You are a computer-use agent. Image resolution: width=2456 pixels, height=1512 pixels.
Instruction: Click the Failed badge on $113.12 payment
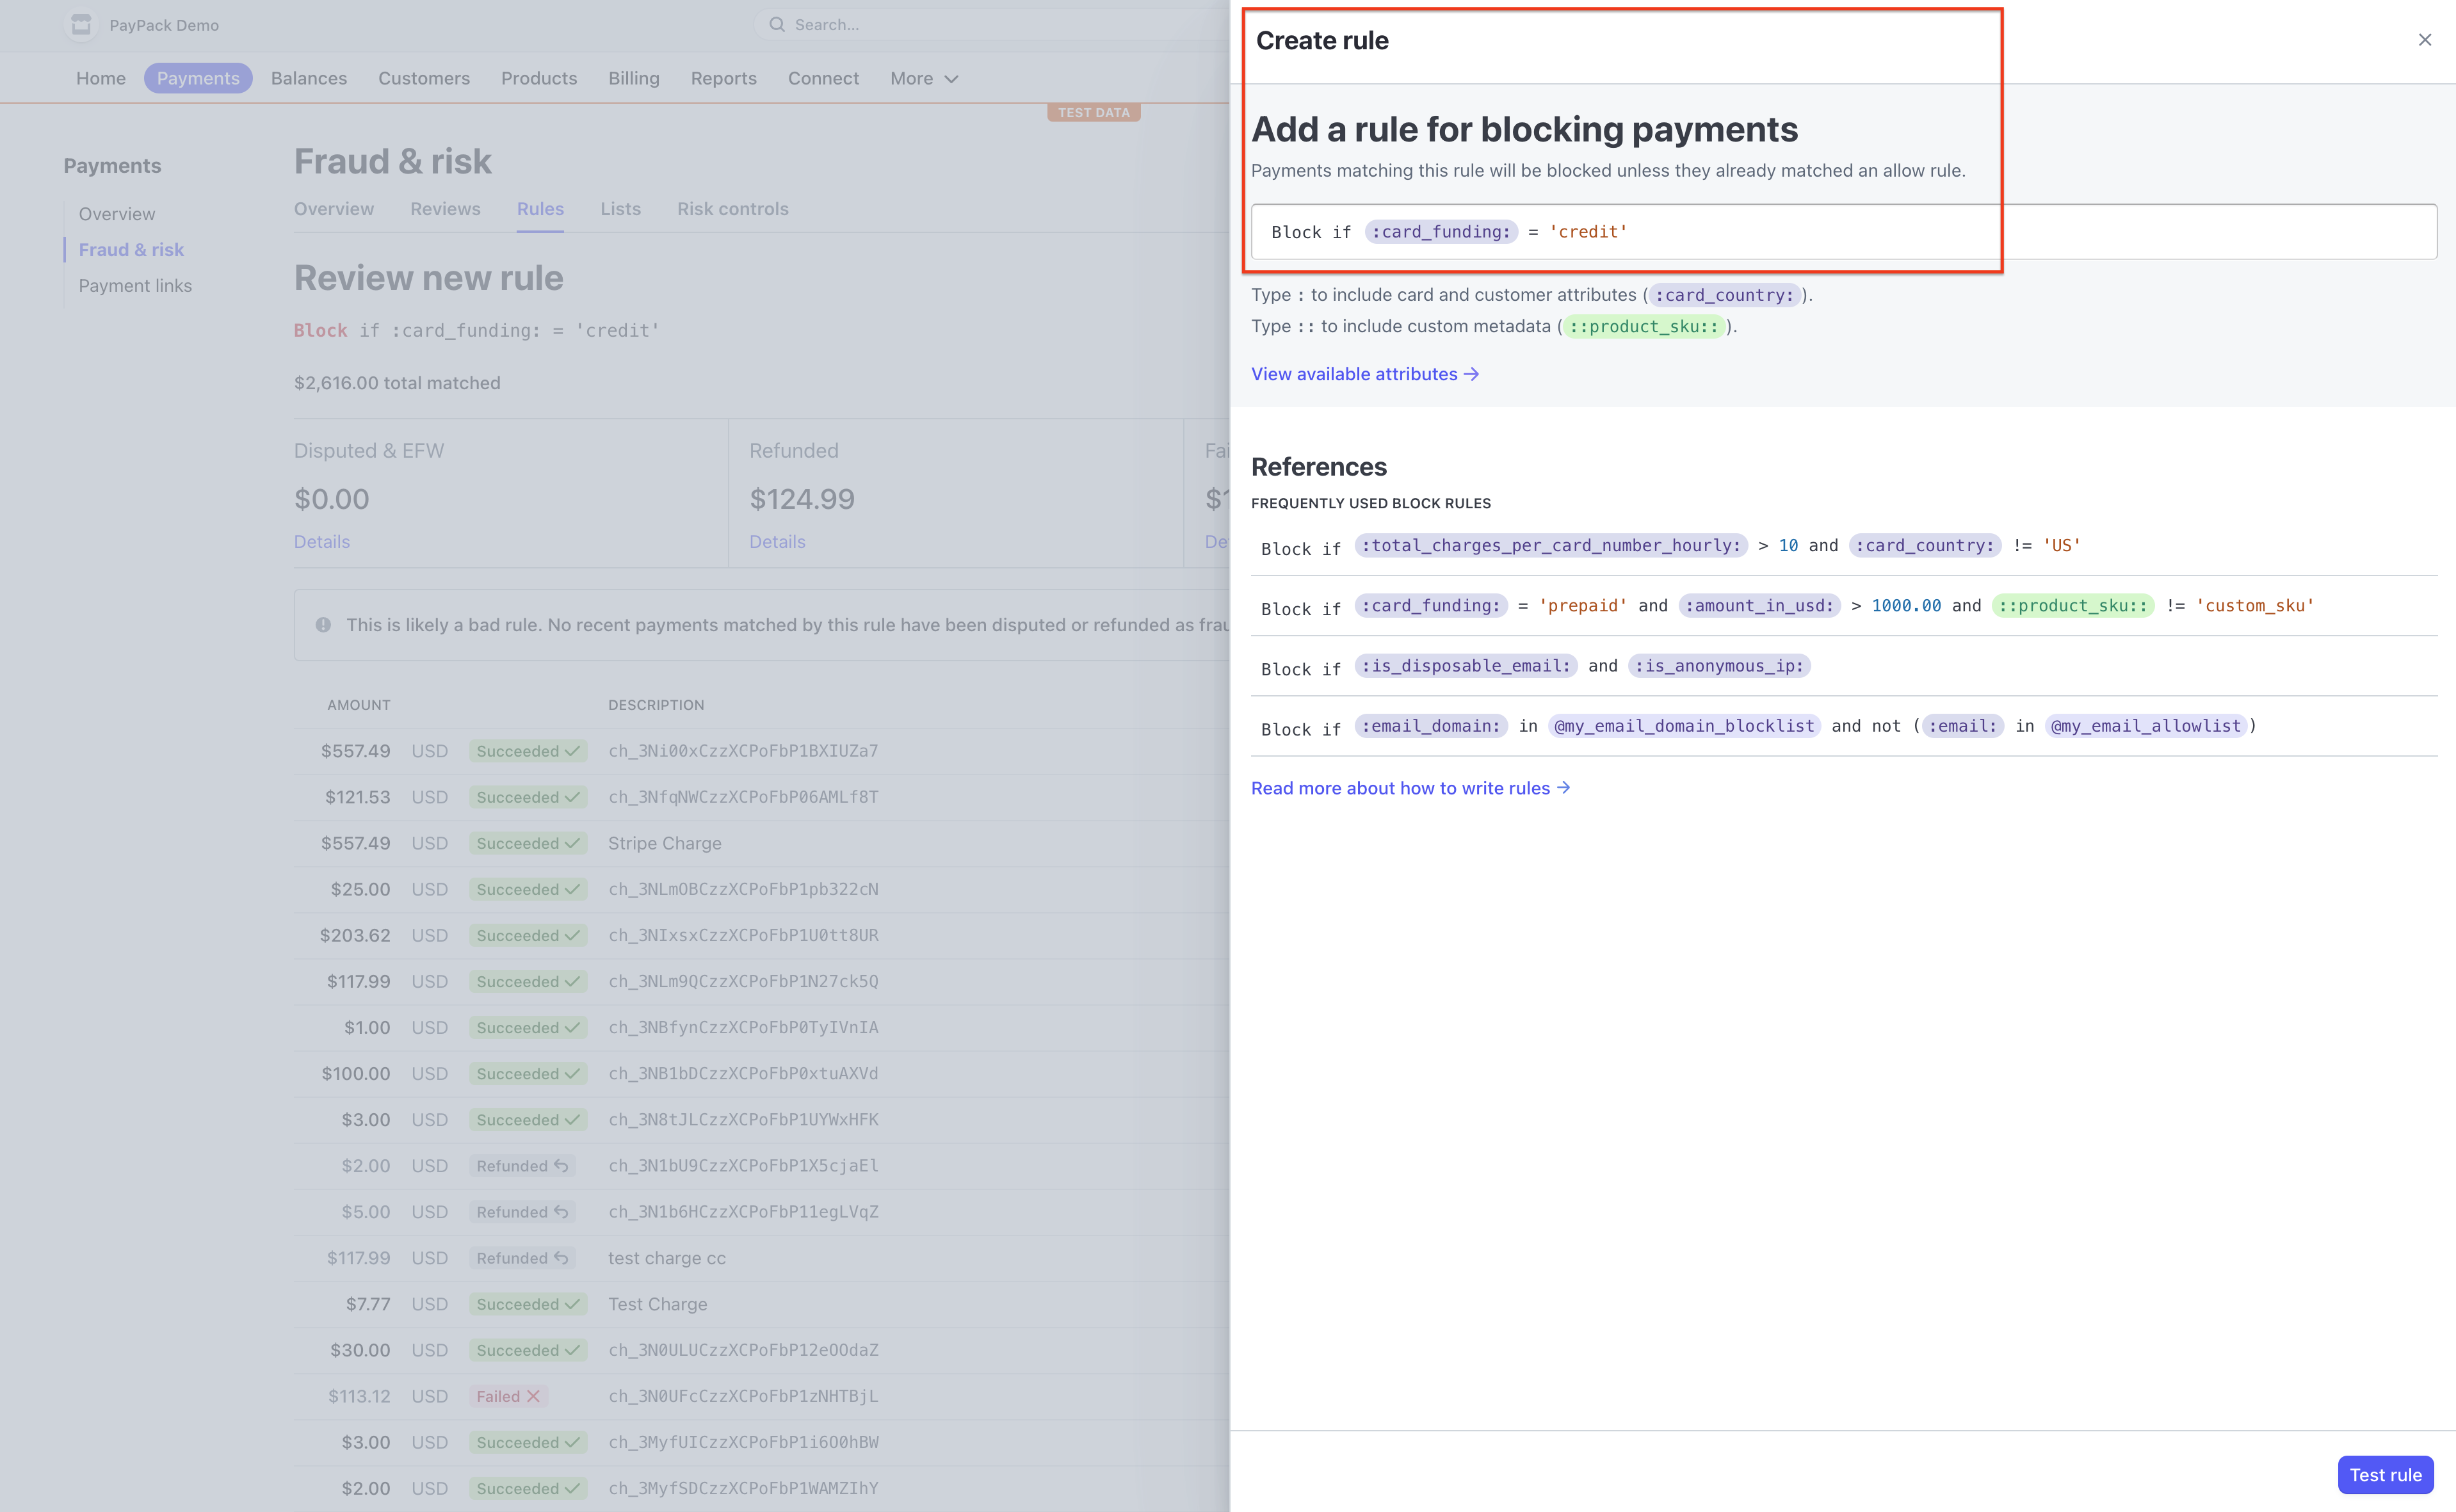coord(508,1396)
